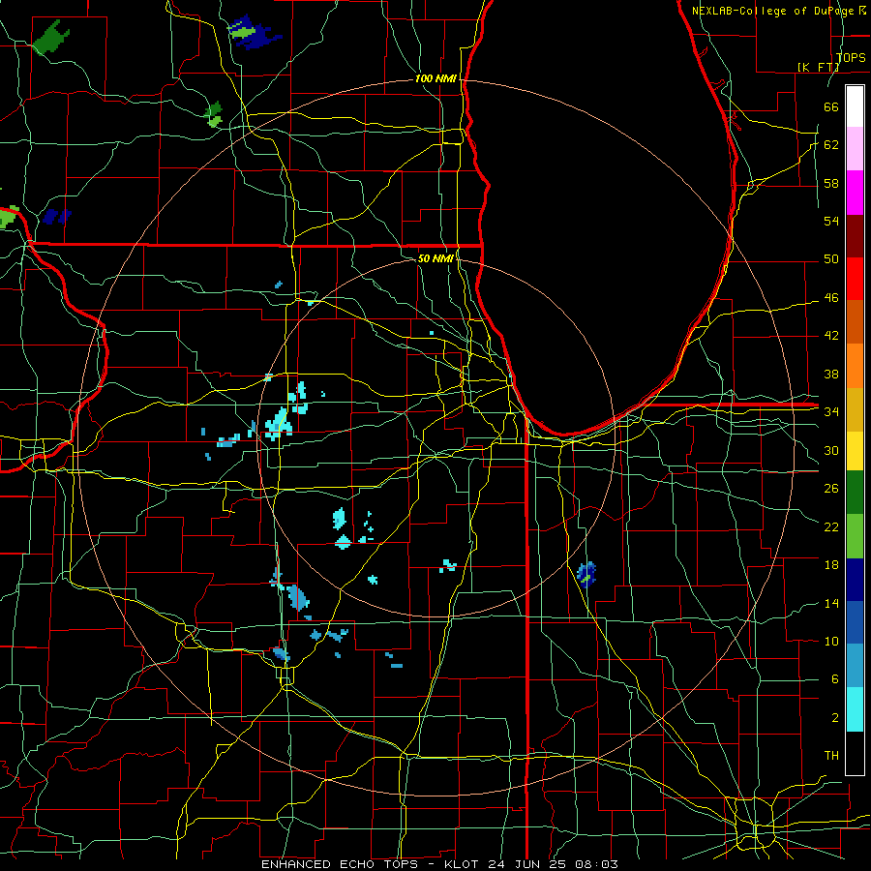
Task: Click the "KLOT" radar site identifier
Action: coord(464,864)
